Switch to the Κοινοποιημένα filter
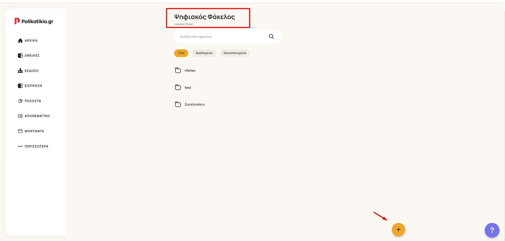 click(x=235, y=53)
